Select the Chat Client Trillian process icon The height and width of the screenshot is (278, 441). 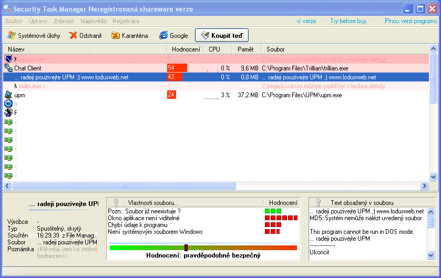pyautogui.click(x=8, y=68)
